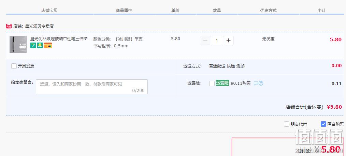This screenshot has height=156, width=346.
Task: Click the 优惠方式 column header
Action: (268, 10)
